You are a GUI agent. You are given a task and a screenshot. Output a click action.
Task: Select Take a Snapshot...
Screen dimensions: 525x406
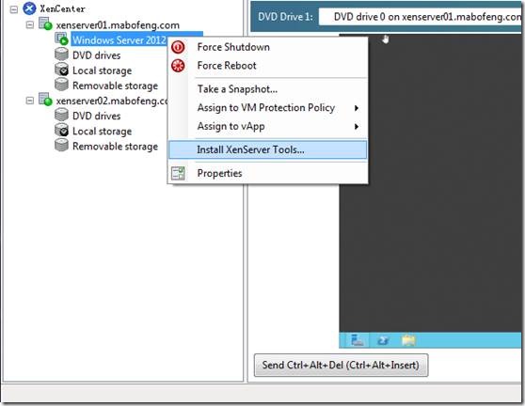coord(268,89)
